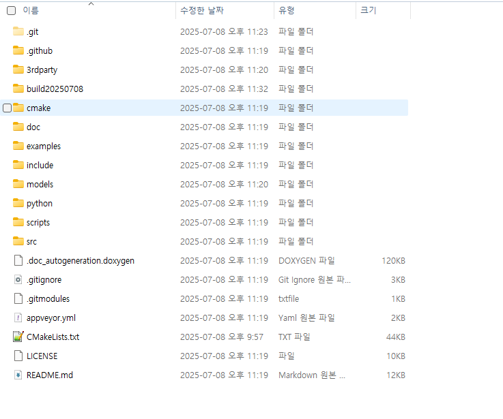Click the README.md markdown icon
503x419 pixels.
(18, 375)
